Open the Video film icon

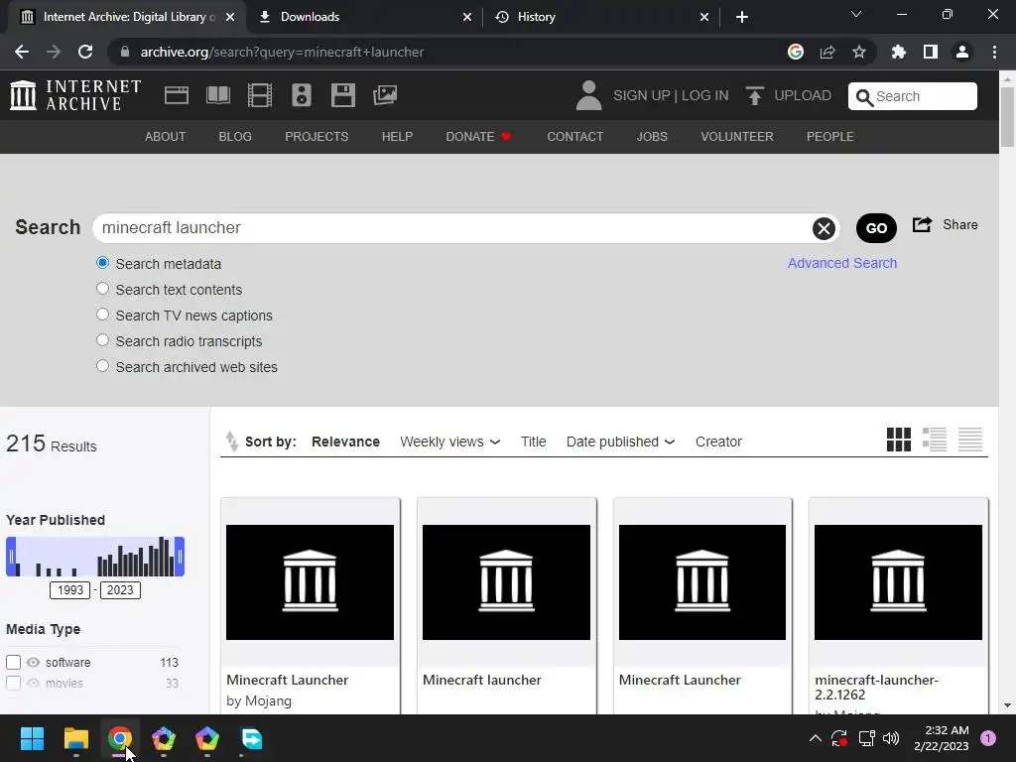[260, 95]
